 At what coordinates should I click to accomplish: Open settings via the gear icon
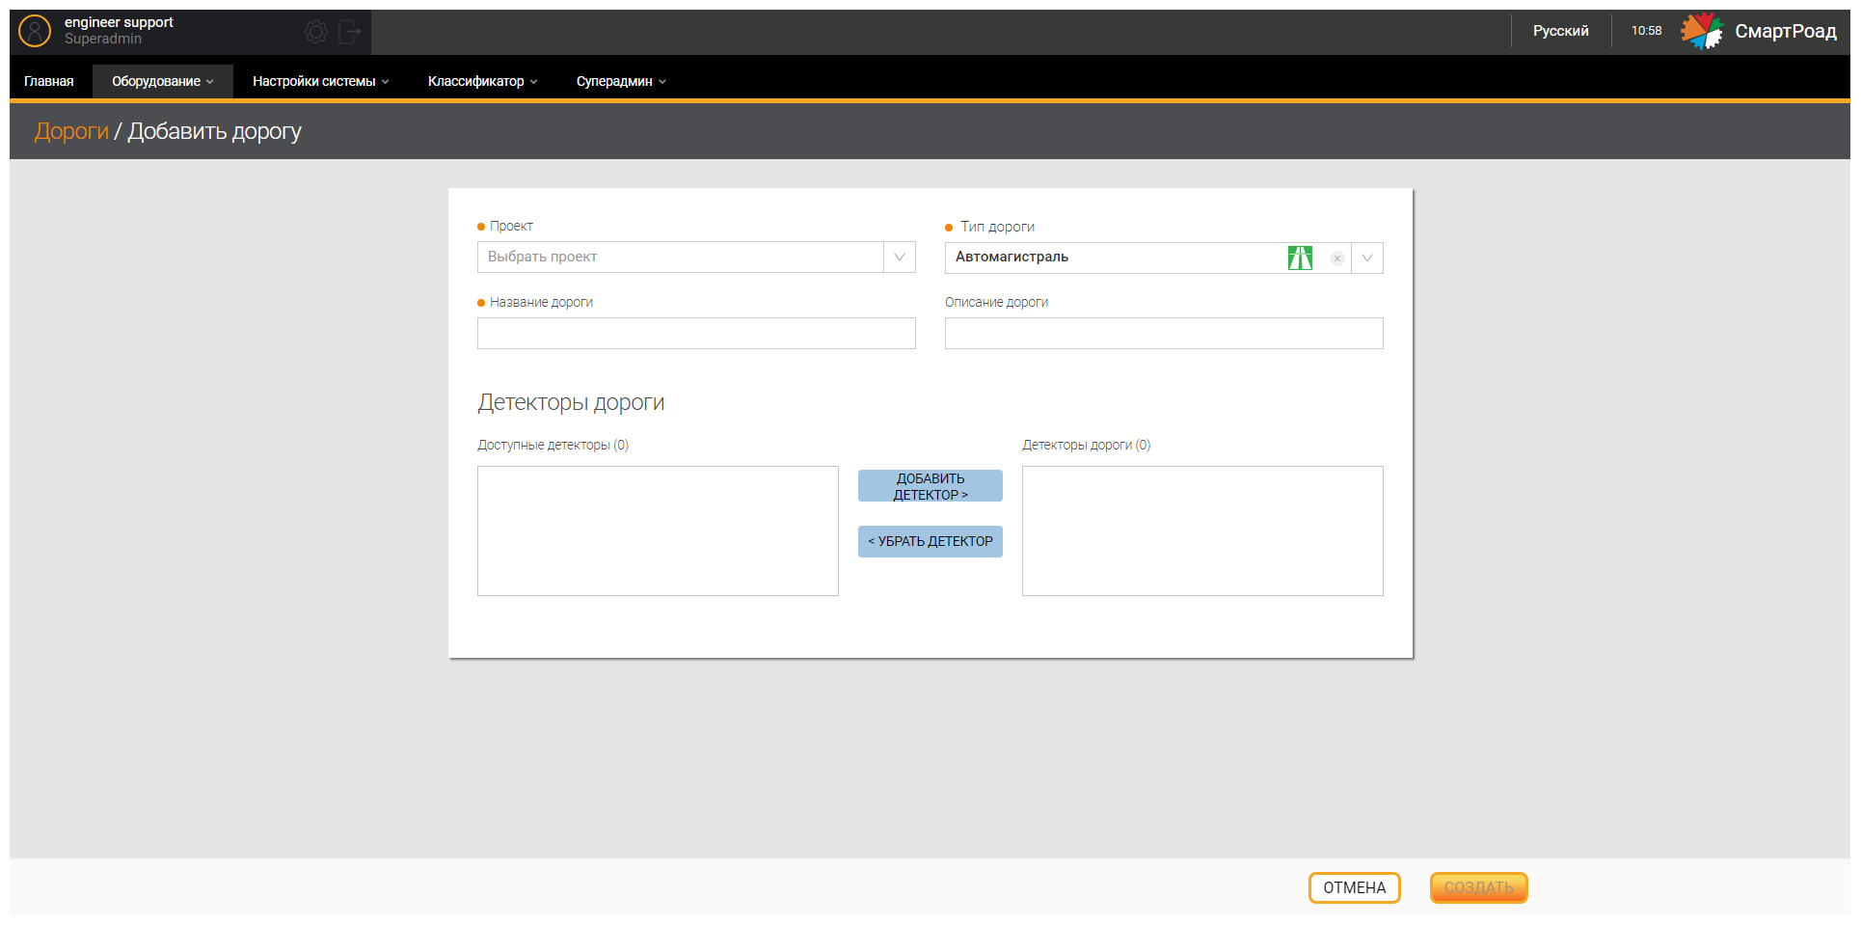pyautogui.click(x=316, y=32)
